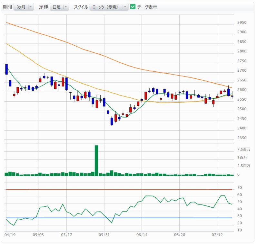Click the 06/28 date label
258x245 pixels.
pyautogui.click(x=180, y=235)
